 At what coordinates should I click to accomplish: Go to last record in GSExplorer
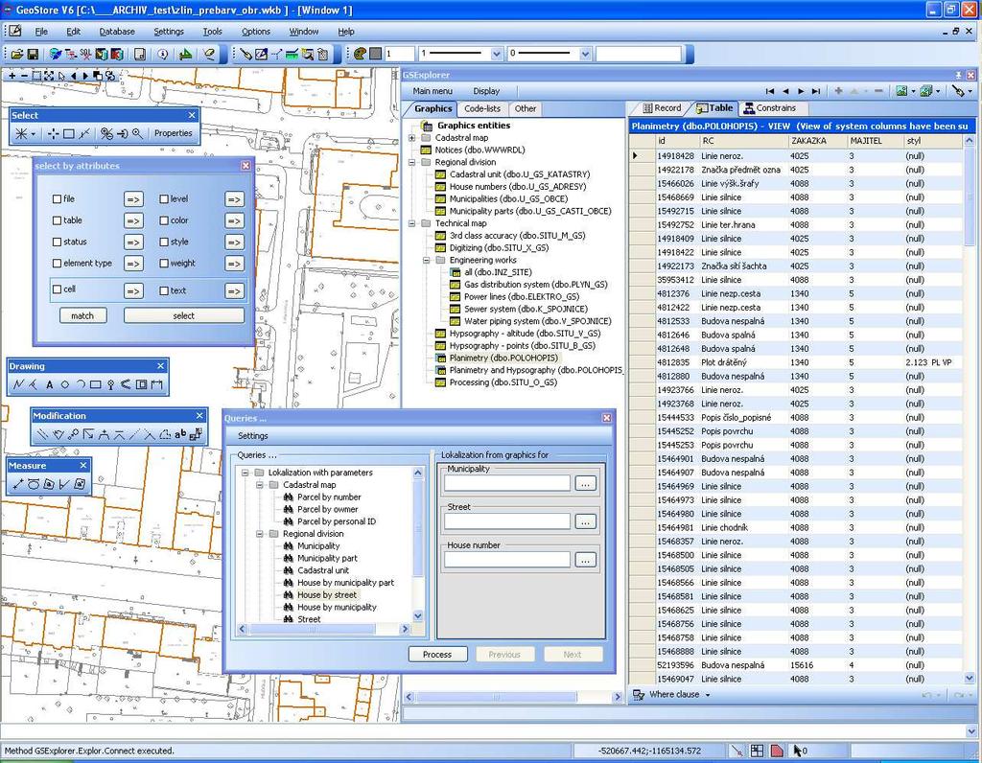pos(815,91)
